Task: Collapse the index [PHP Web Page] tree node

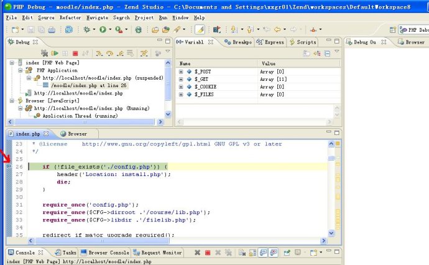Action: [x=12, y=63]
